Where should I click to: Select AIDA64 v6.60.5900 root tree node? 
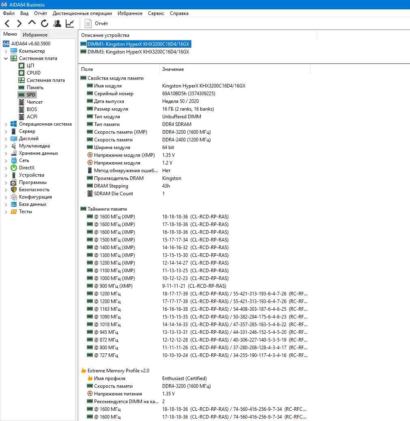pos(31,43)
